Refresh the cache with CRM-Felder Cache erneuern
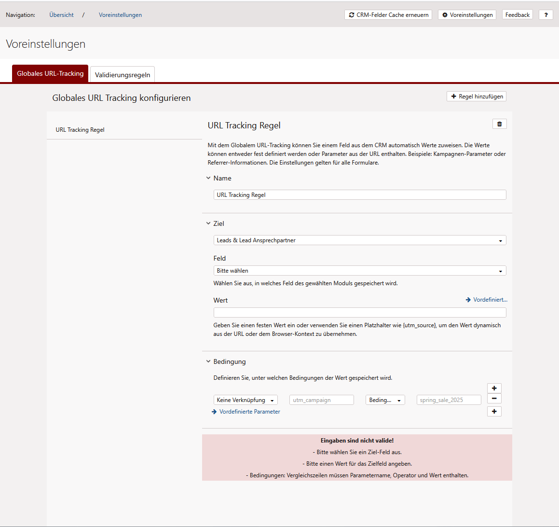The height and width of the screenshot is (527, 559). coord(388,15)
